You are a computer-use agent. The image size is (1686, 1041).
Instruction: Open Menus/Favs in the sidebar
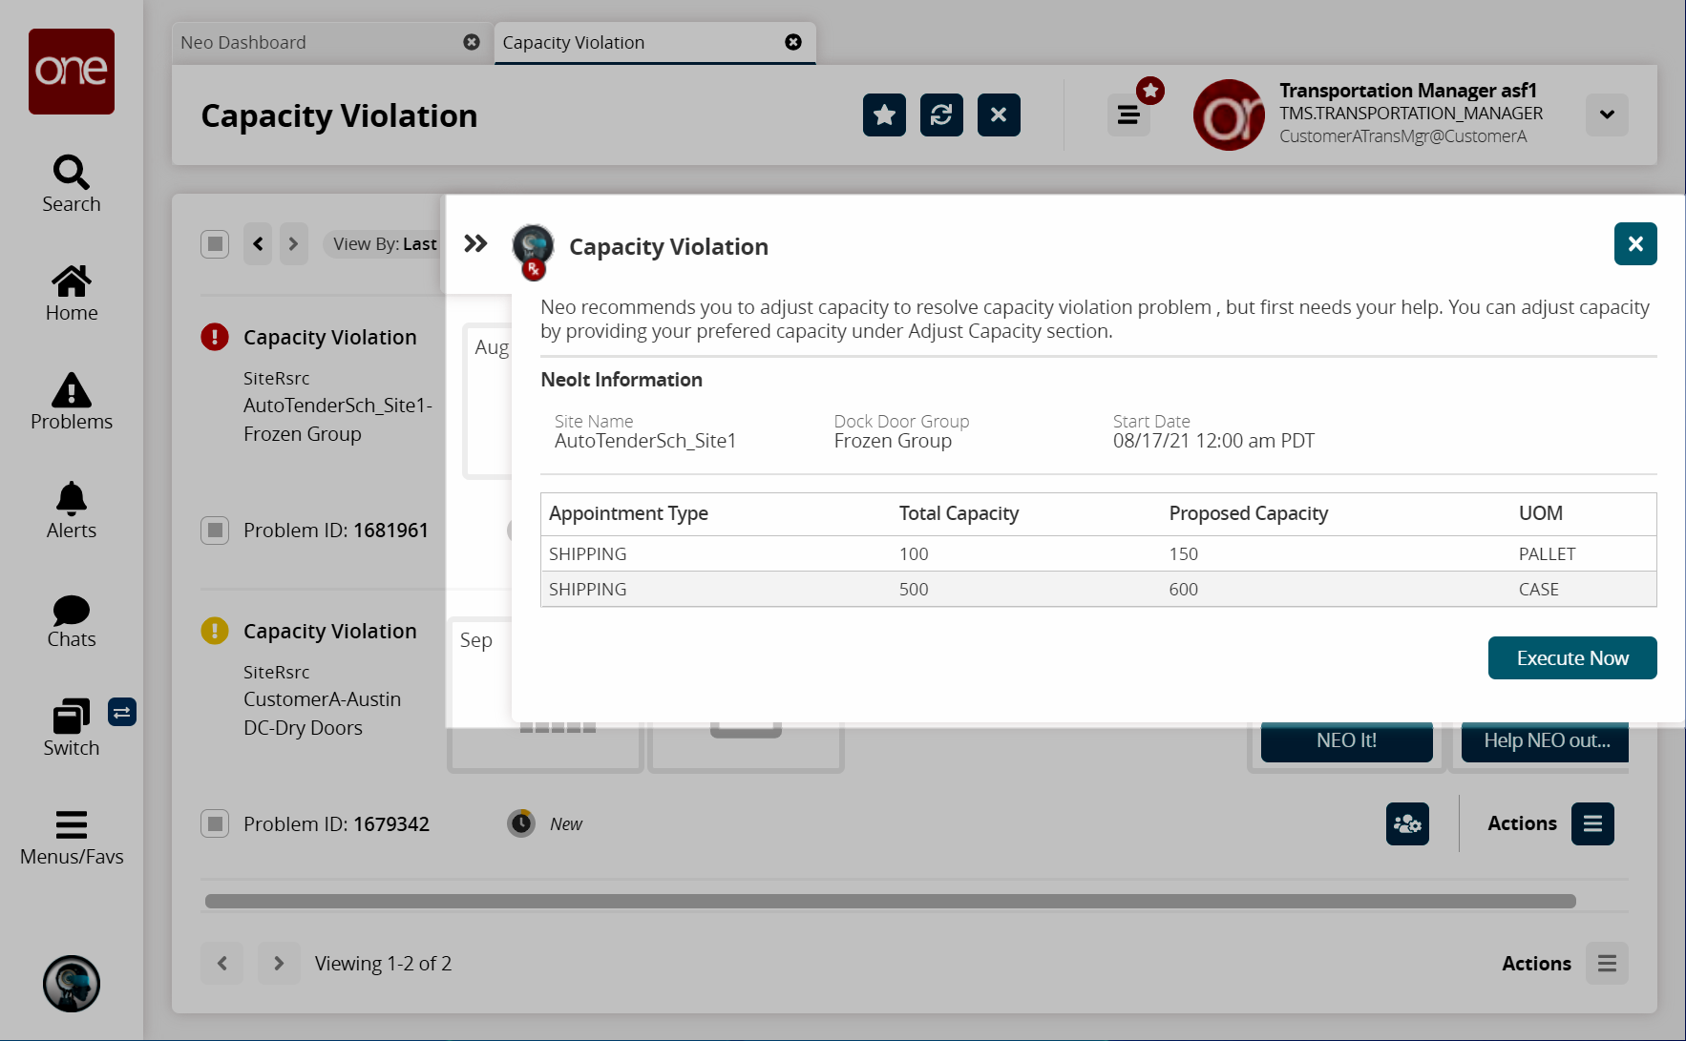point(71,837)
